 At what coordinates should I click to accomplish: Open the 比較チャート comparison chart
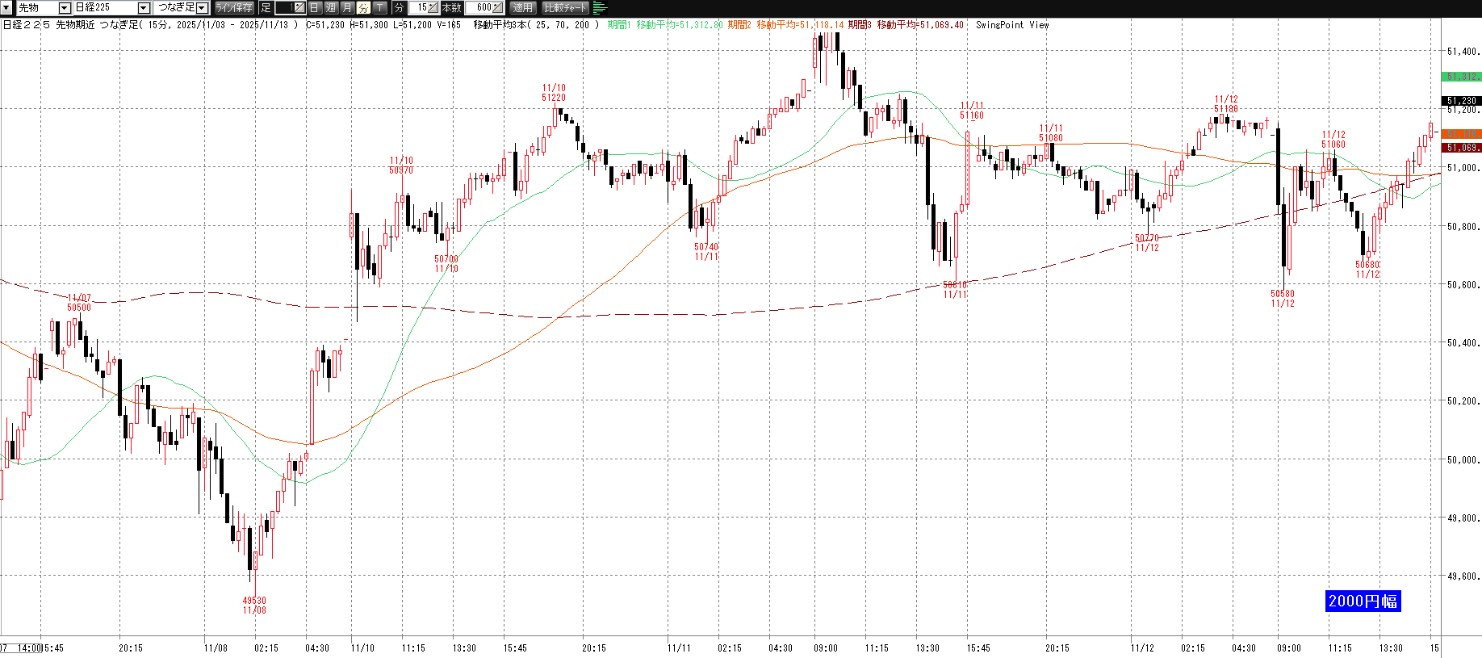(565, 8)
